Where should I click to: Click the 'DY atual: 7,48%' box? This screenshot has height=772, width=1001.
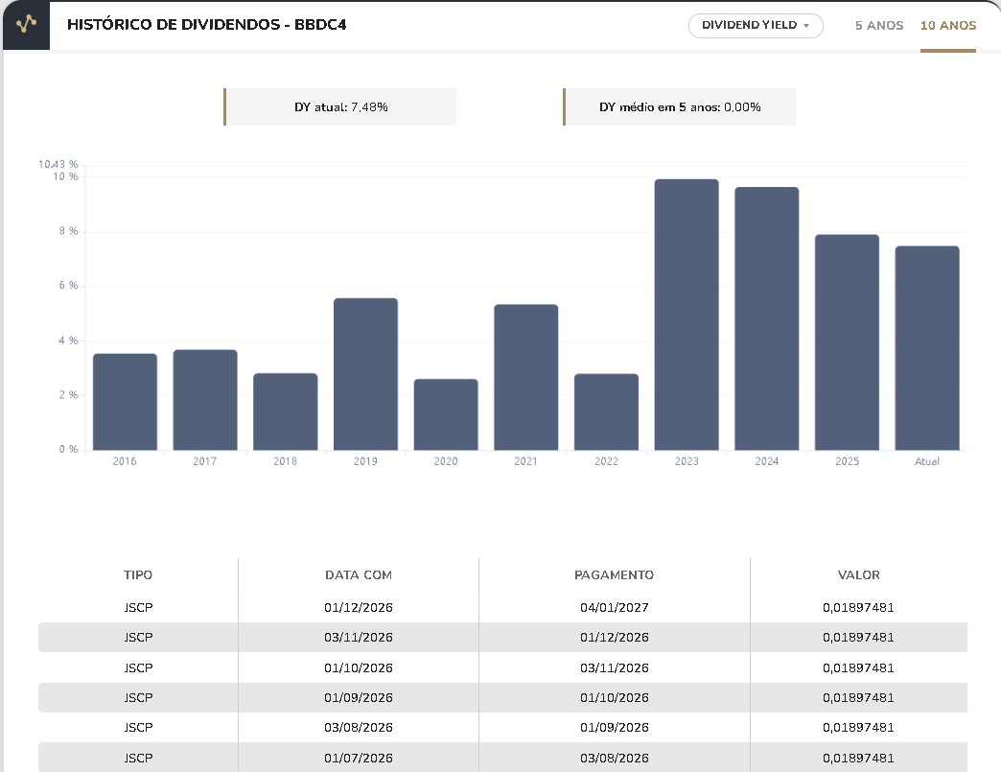pos(340,107)
